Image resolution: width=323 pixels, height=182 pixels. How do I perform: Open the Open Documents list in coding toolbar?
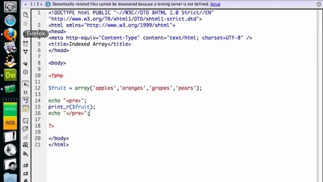point(26,15)
